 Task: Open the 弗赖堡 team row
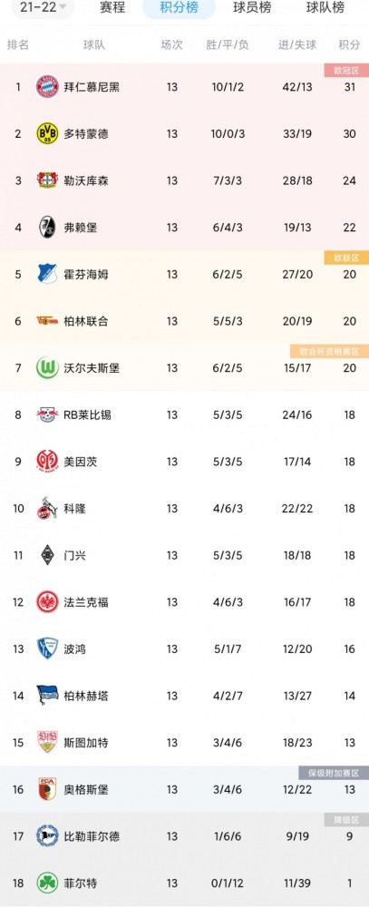point(185,228)
